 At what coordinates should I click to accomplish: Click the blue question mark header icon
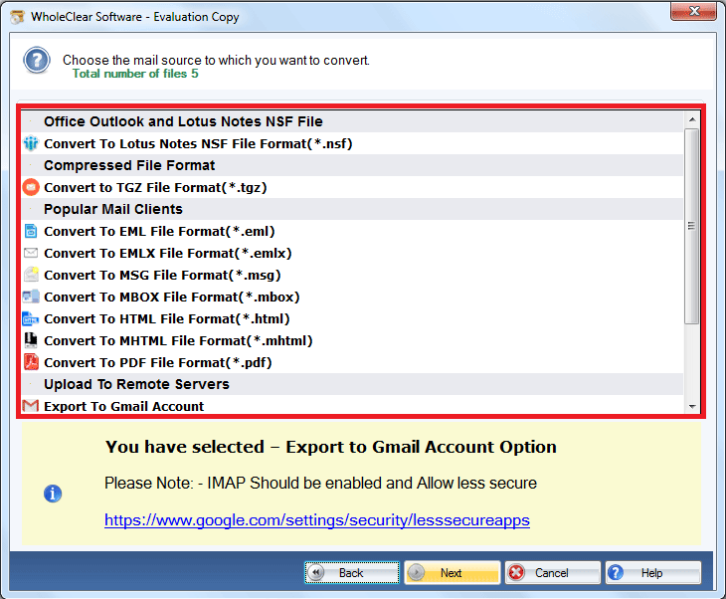point(37,61)
